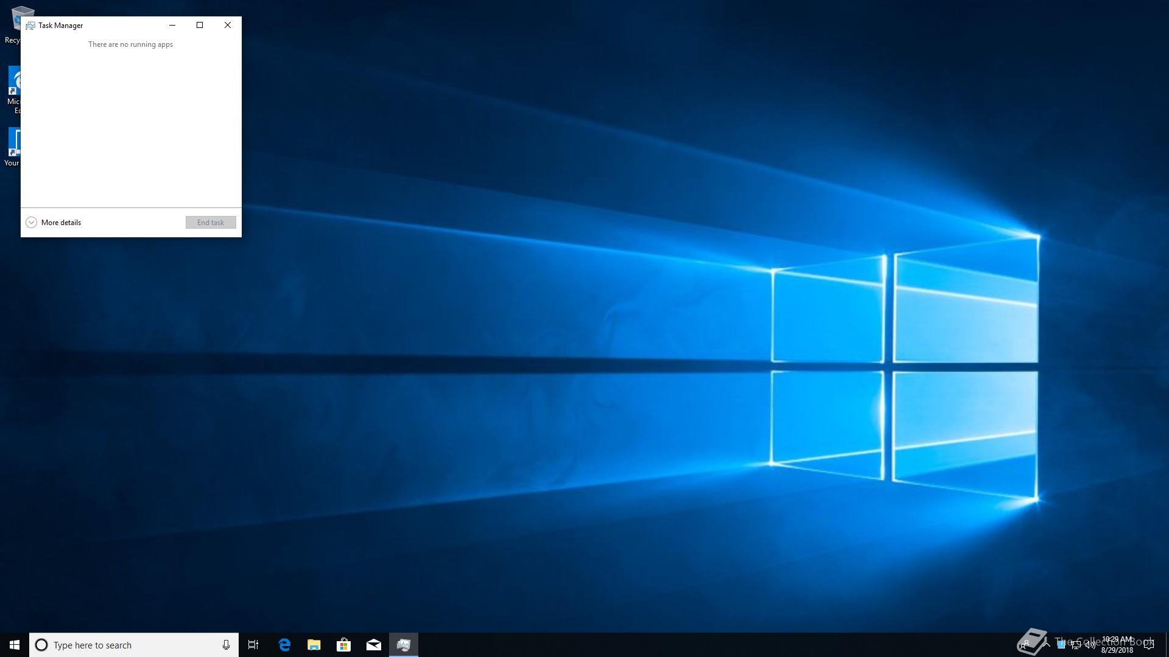
Task: Show hidden system tray icons
Action: 1047,644
